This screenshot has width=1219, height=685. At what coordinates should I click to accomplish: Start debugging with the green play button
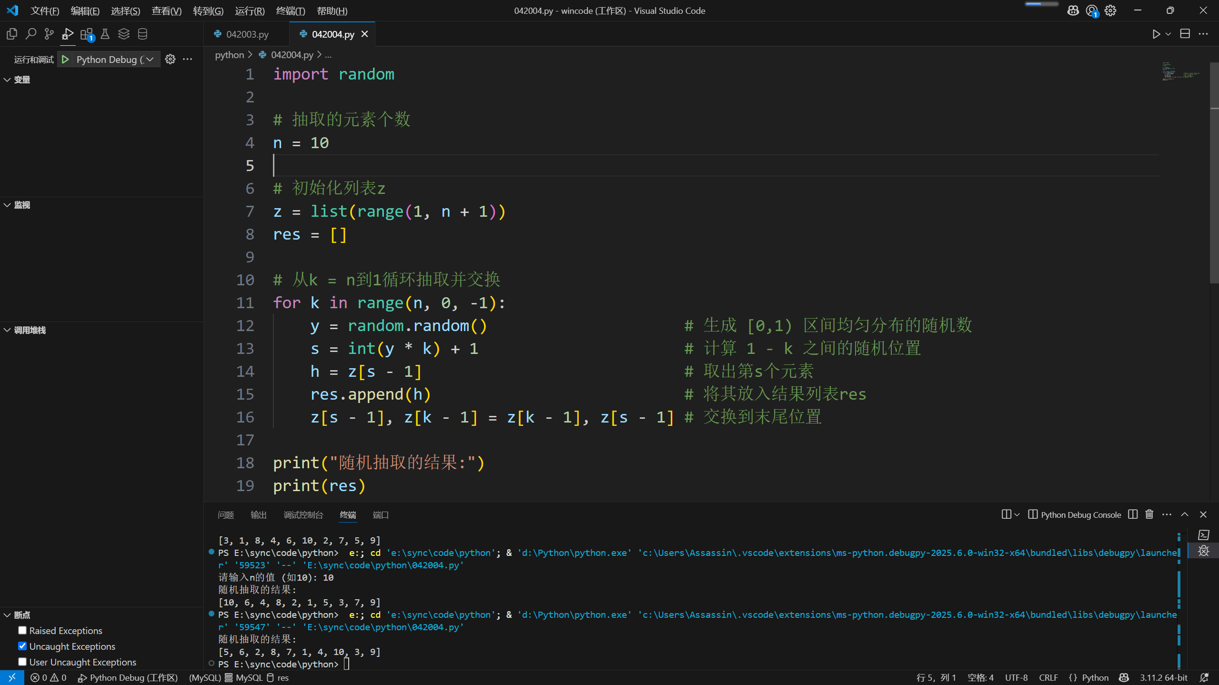click(x=65, y=59)
